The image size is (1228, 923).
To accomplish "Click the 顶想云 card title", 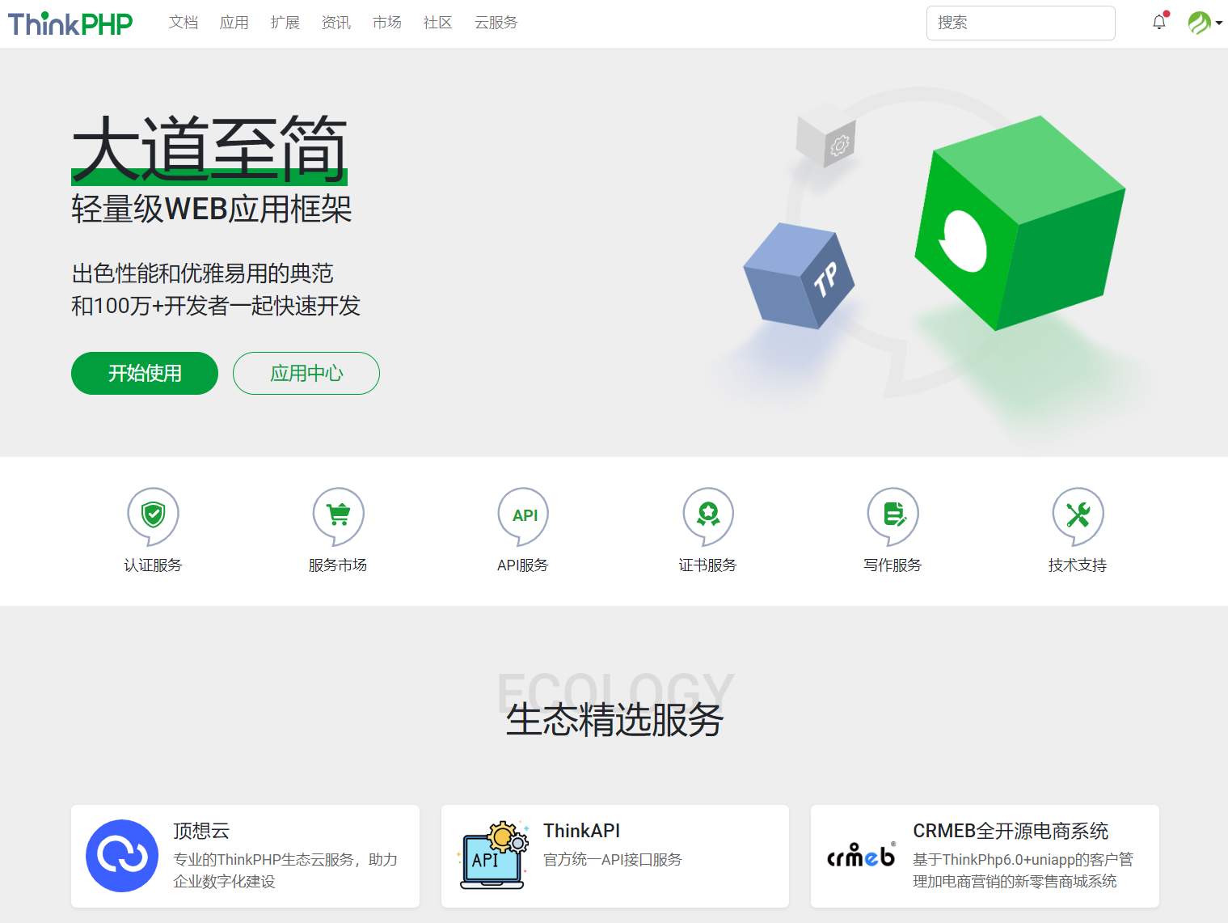I will click(201, 831).
